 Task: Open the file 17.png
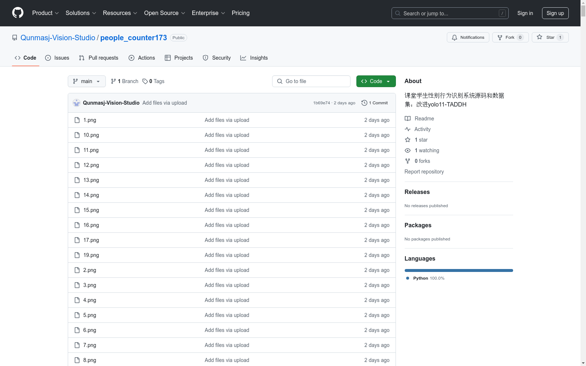point(91,240)
